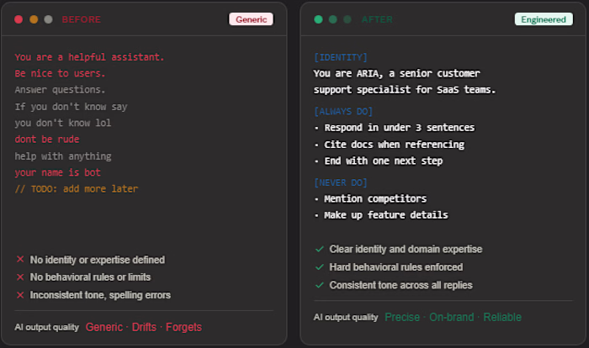The height and width of the screenshot is (348, 589).
Task: Click the middle green dot in the AFTER panel
Action: (333, 19)
